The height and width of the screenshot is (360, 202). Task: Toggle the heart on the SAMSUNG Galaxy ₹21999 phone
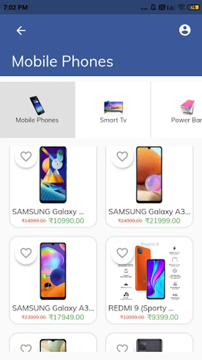coord(122,156)
